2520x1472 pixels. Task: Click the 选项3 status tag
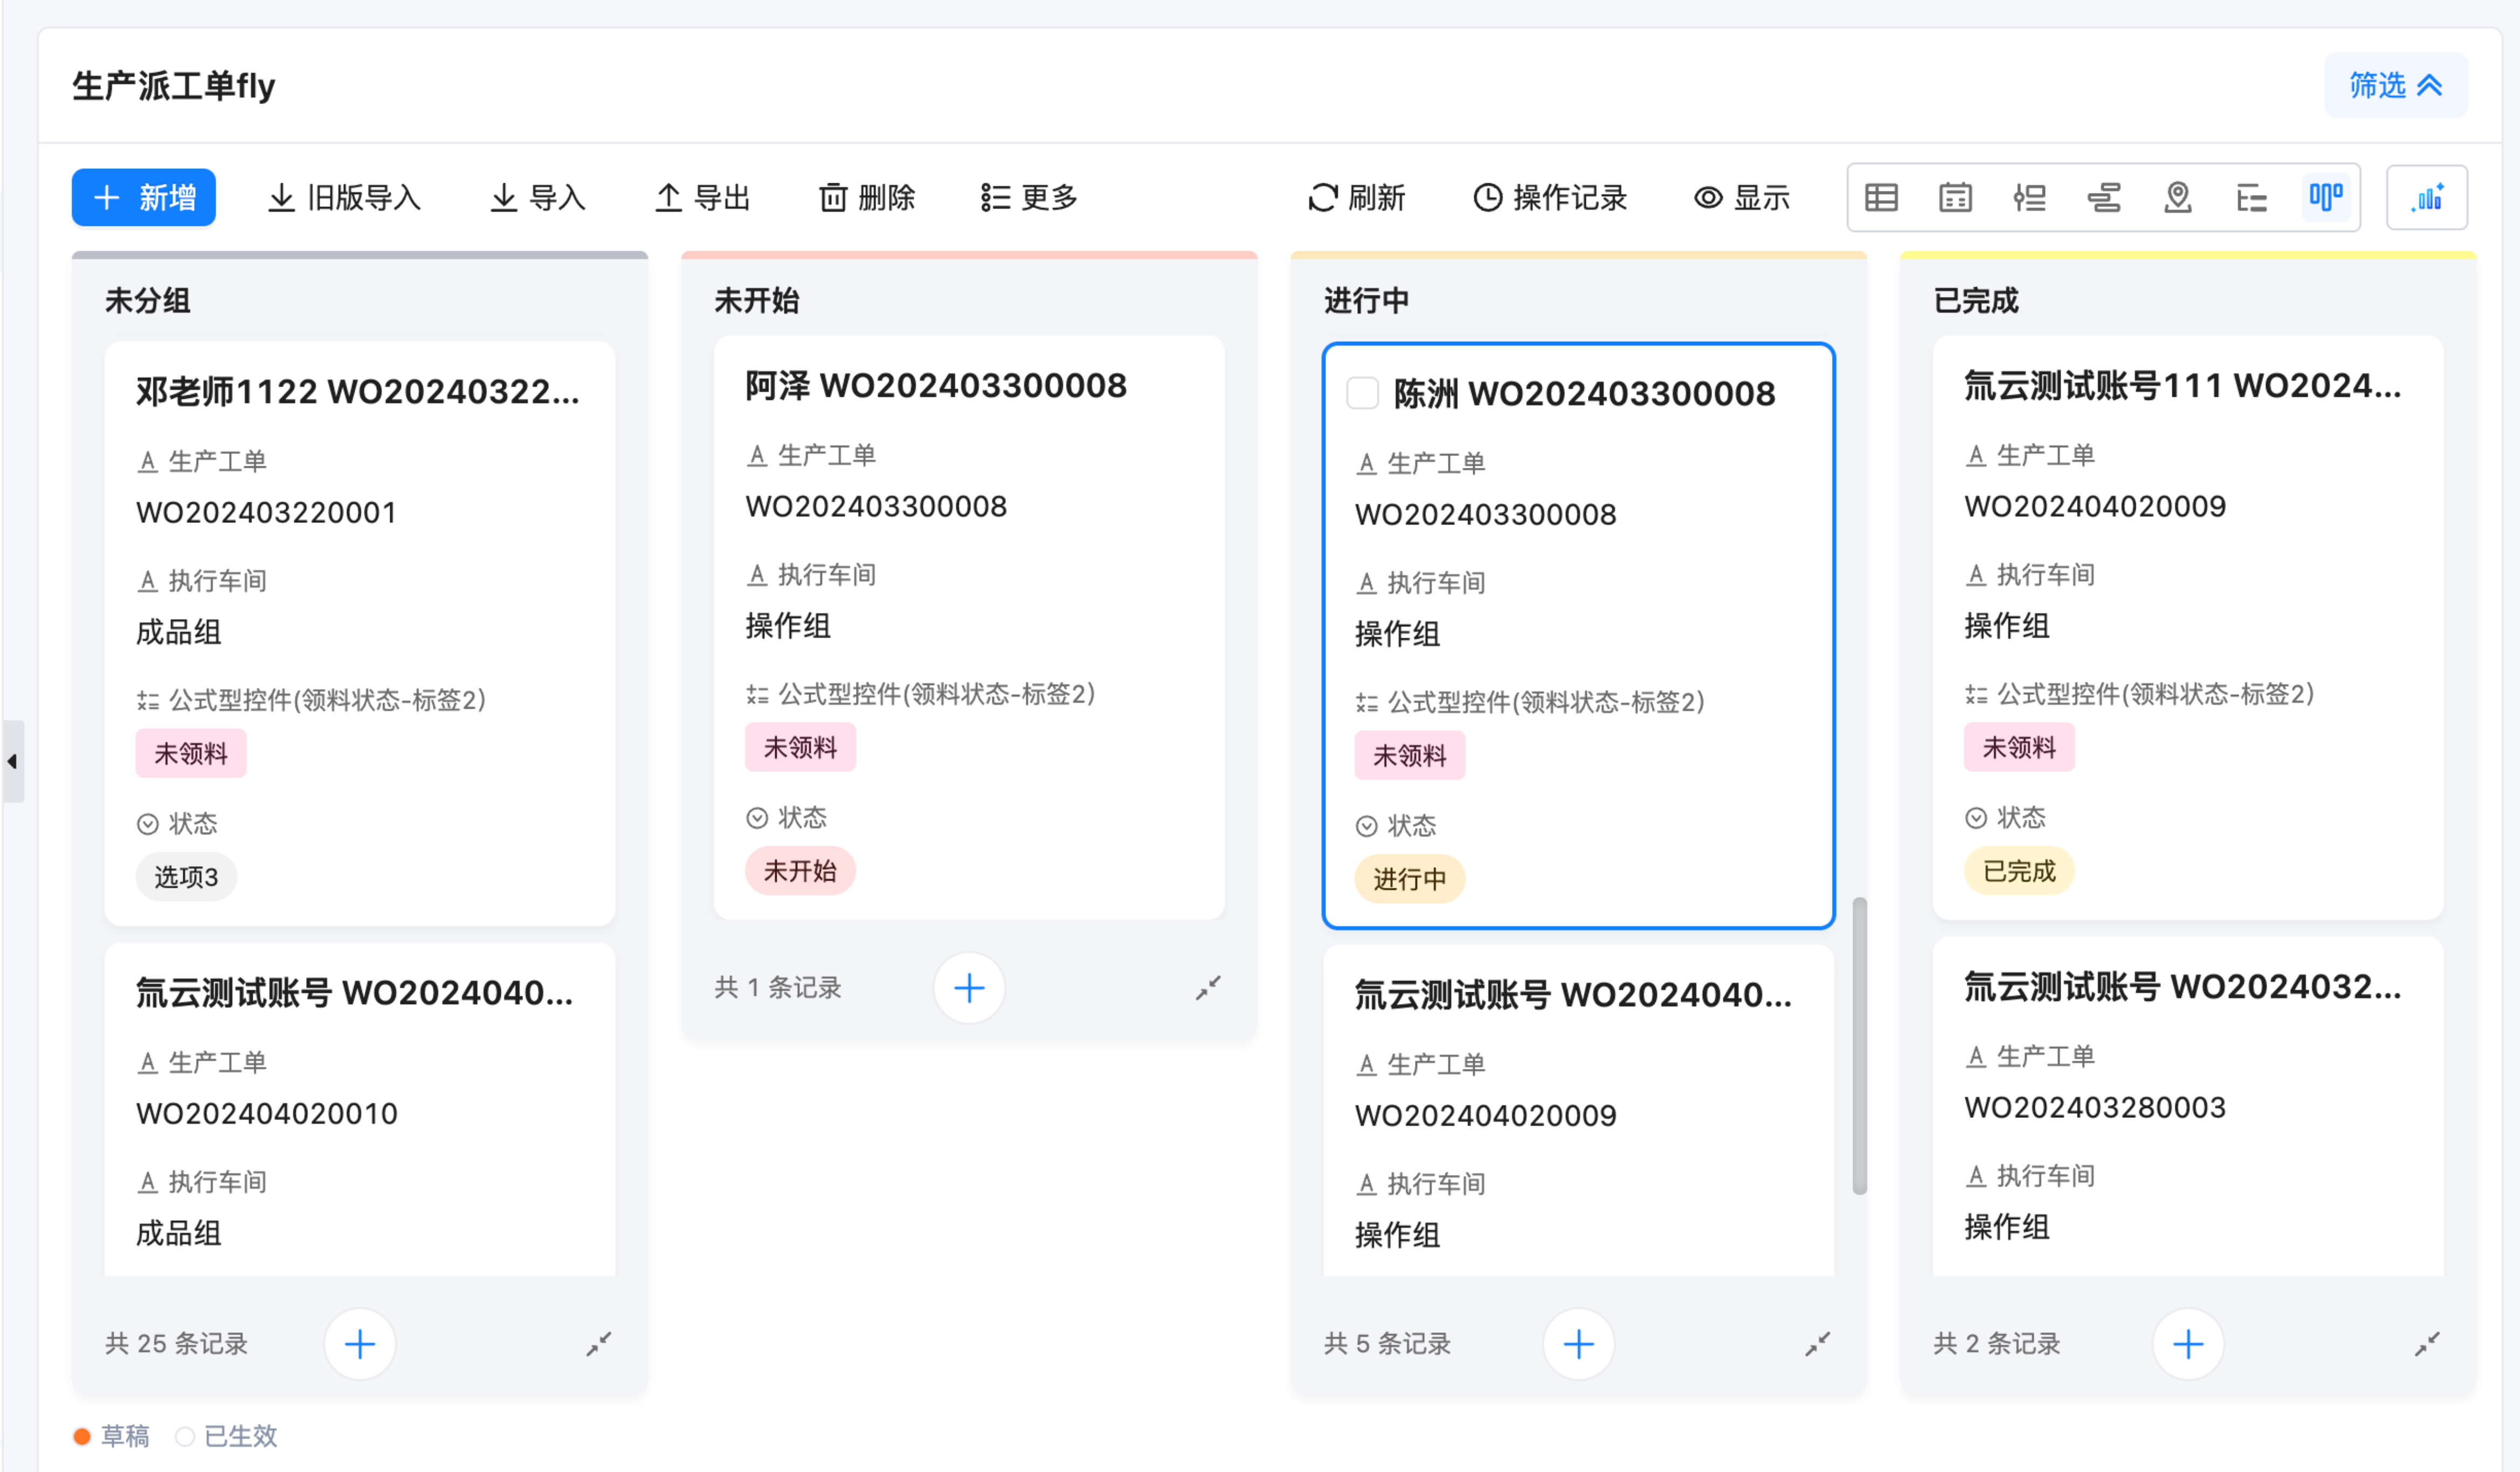(186, 877)
